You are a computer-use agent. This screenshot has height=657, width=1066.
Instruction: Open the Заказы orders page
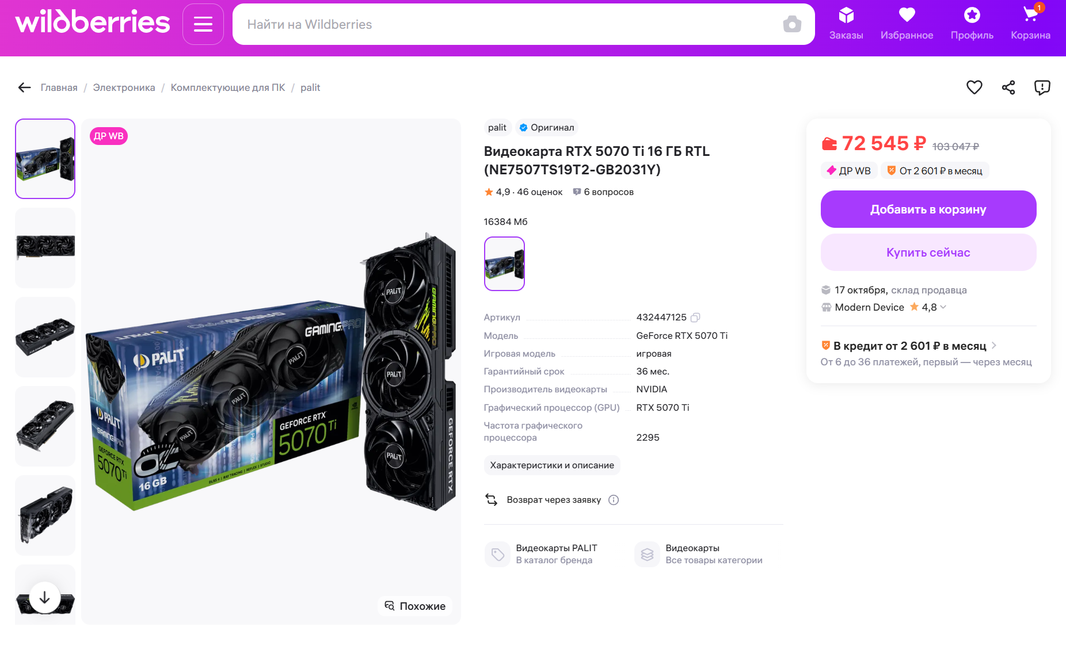click(846, 24)
